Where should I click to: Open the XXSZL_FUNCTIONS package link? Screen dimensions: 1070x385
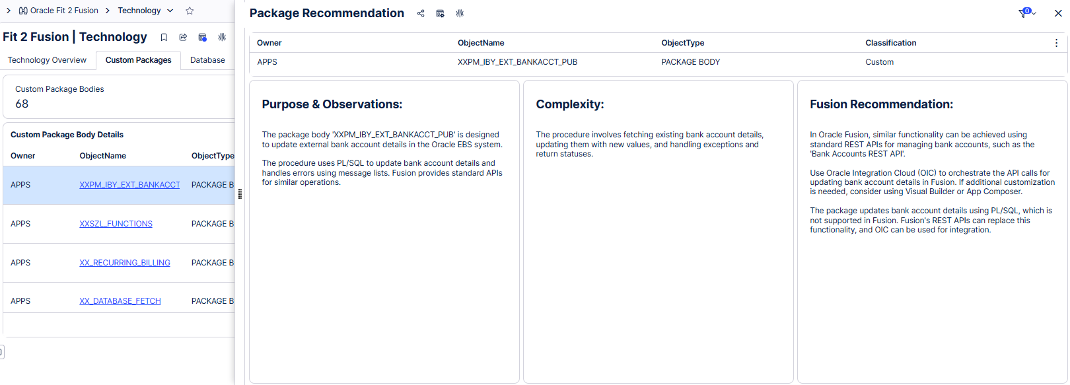pos(116,224)
